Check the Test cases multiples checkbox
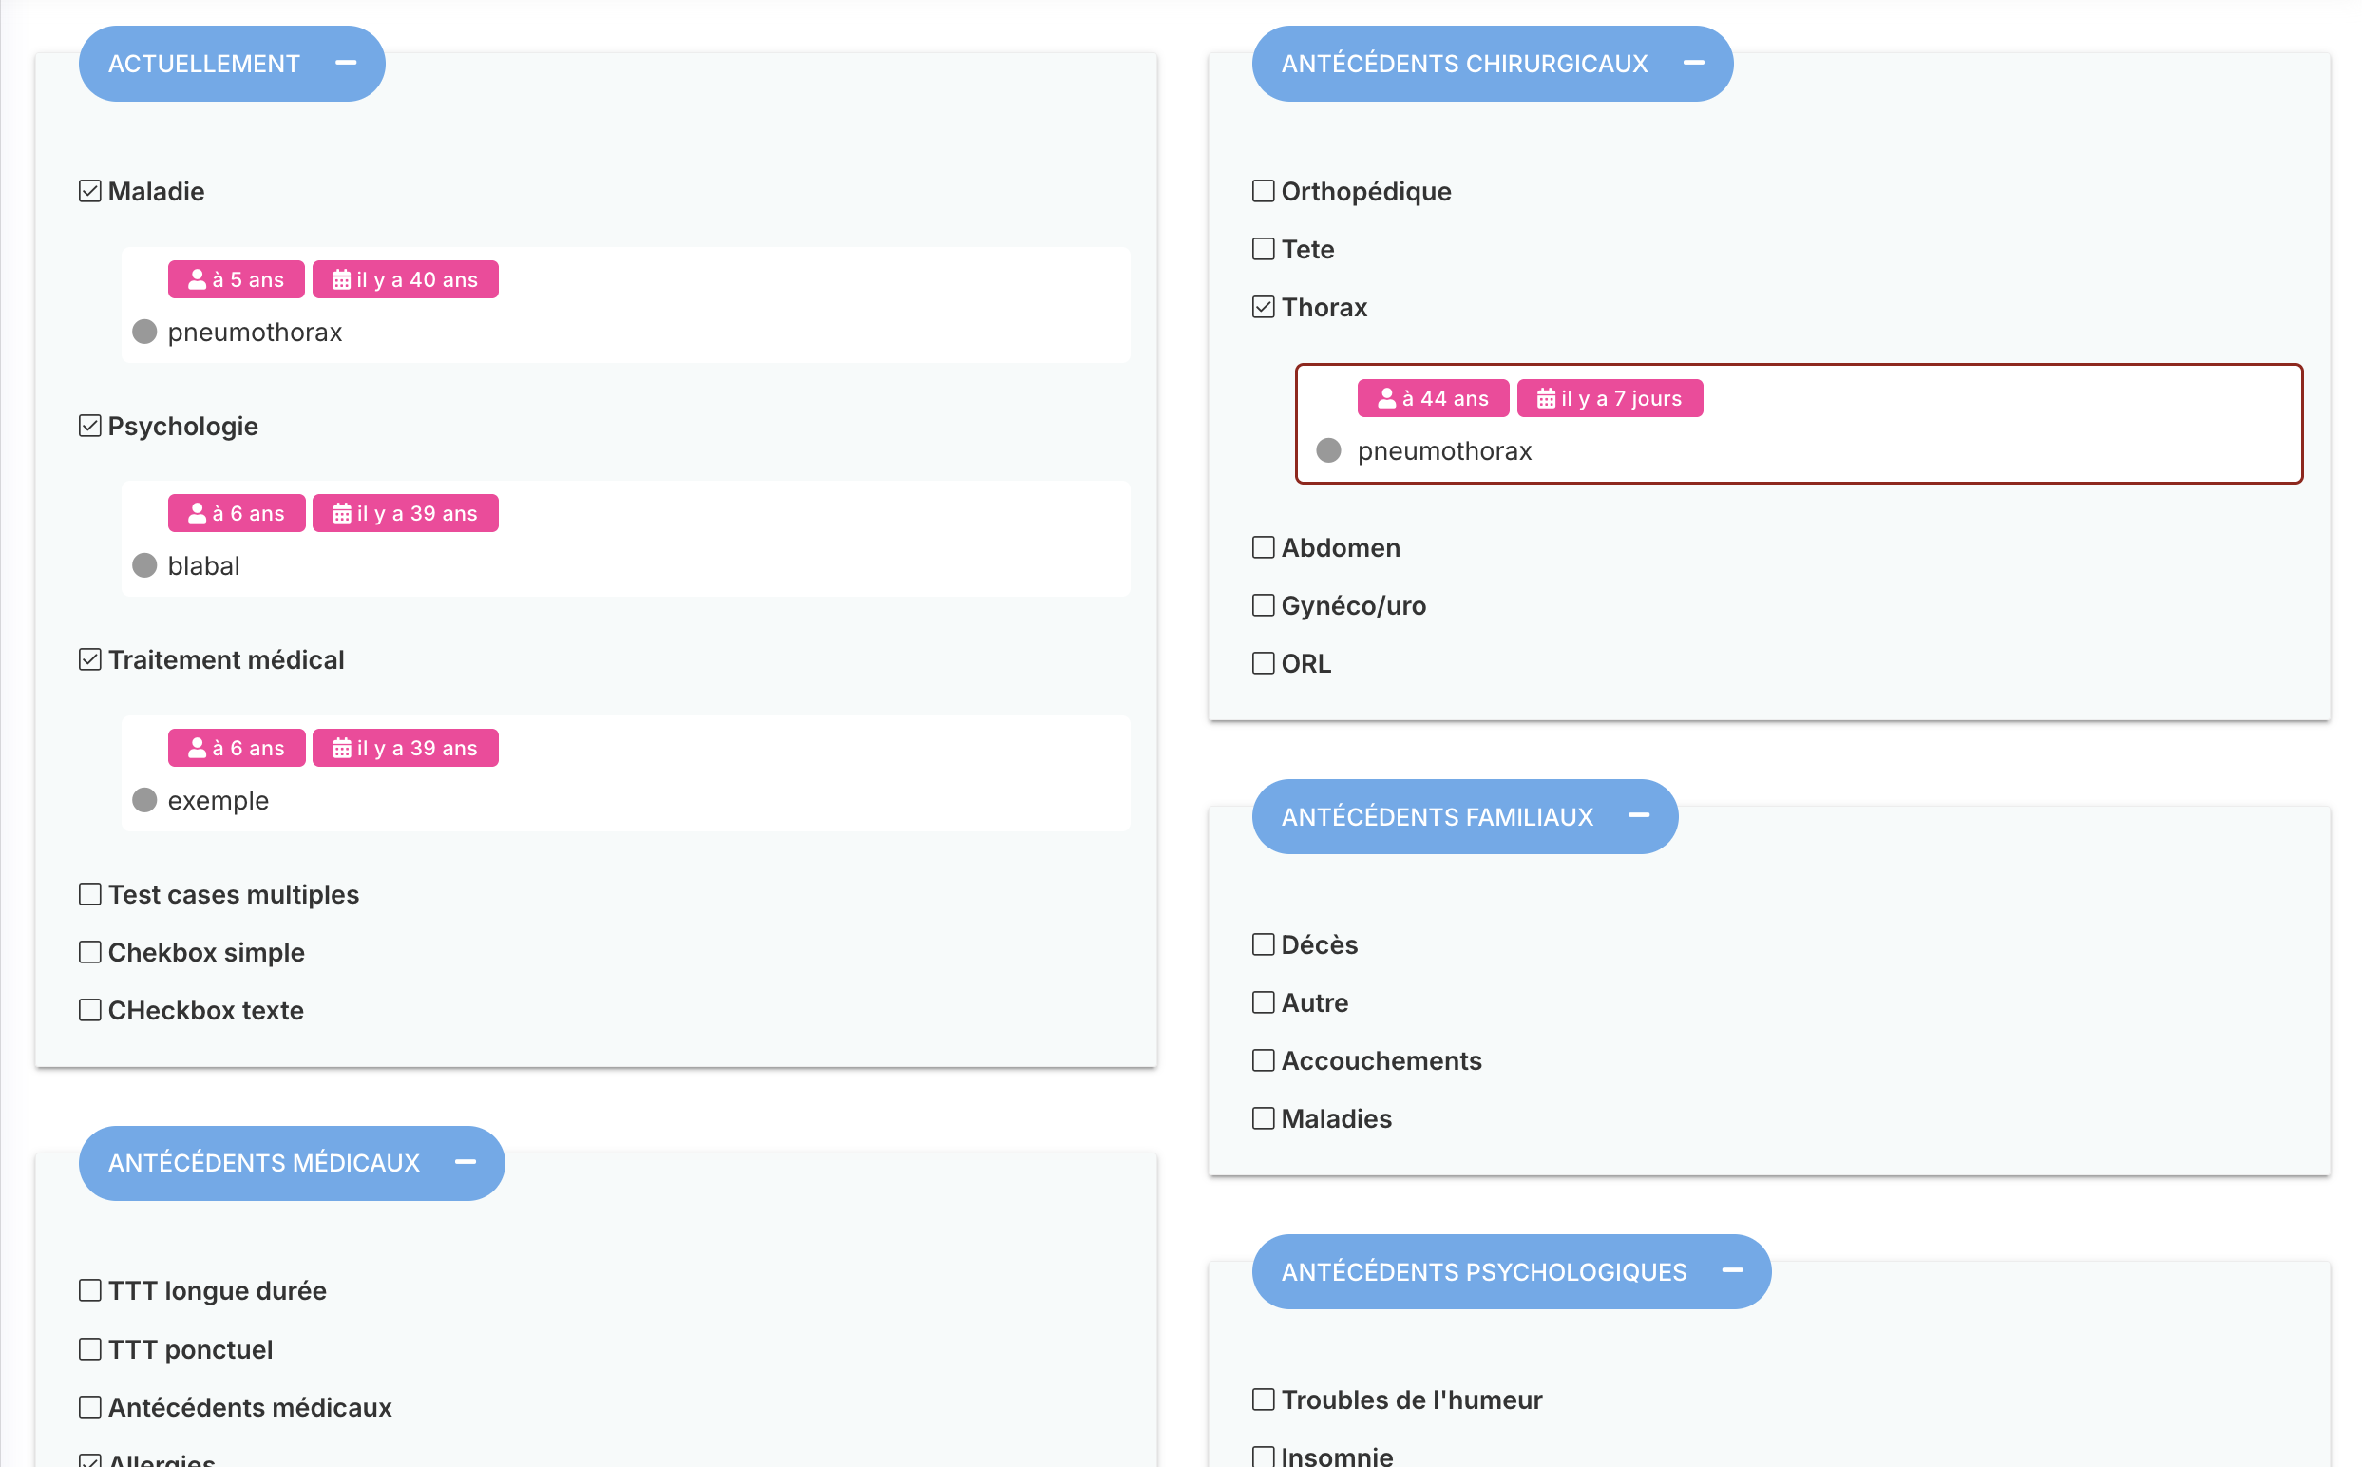 [x=89, y=893]
